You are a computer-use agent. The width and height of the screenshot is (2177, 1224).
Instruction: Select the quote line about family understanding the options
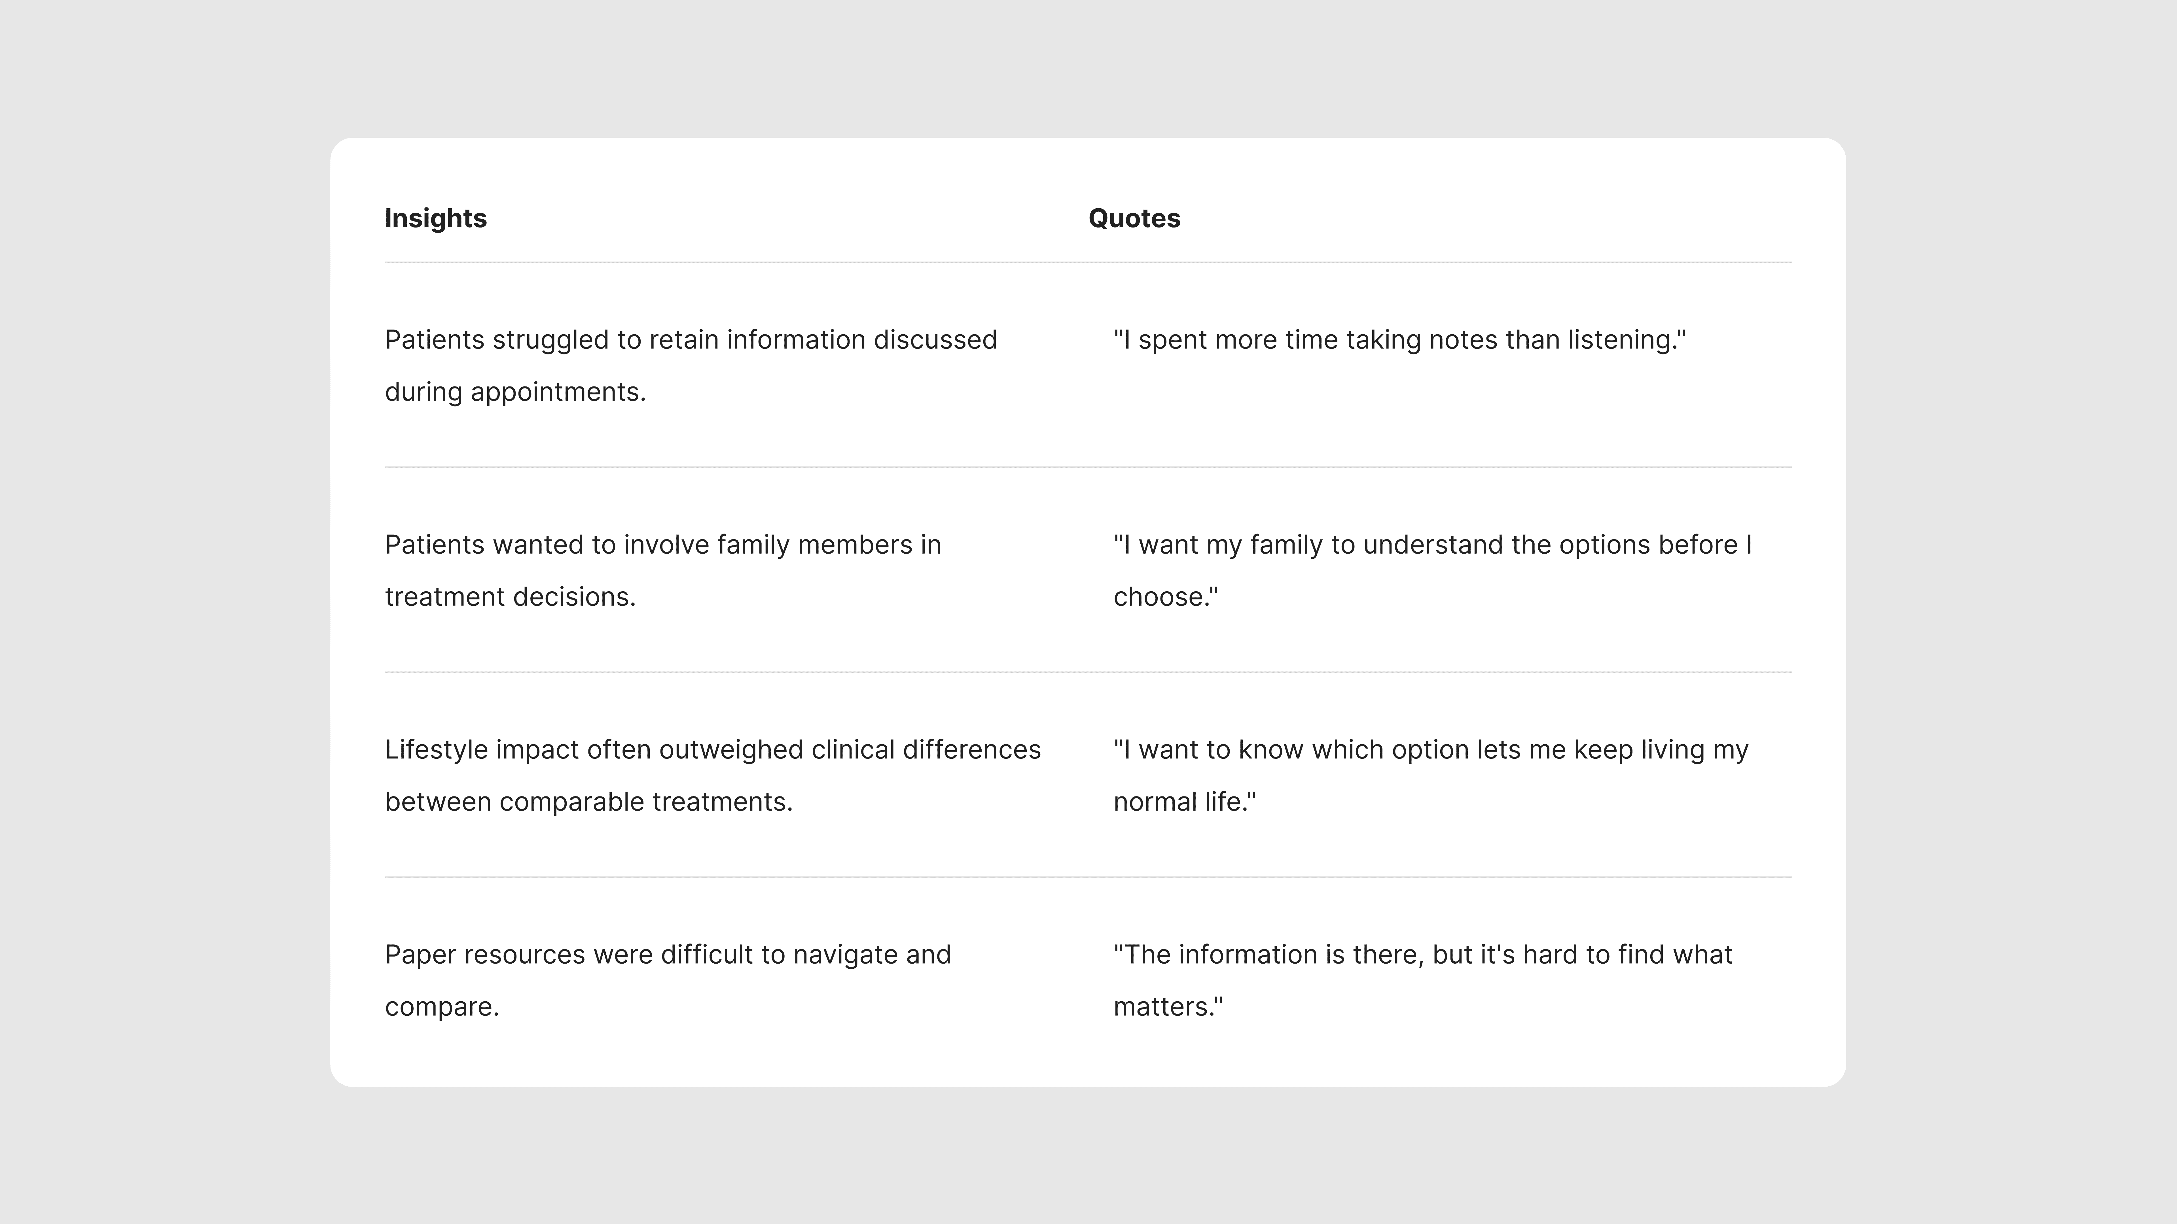tap(1432, 545)
